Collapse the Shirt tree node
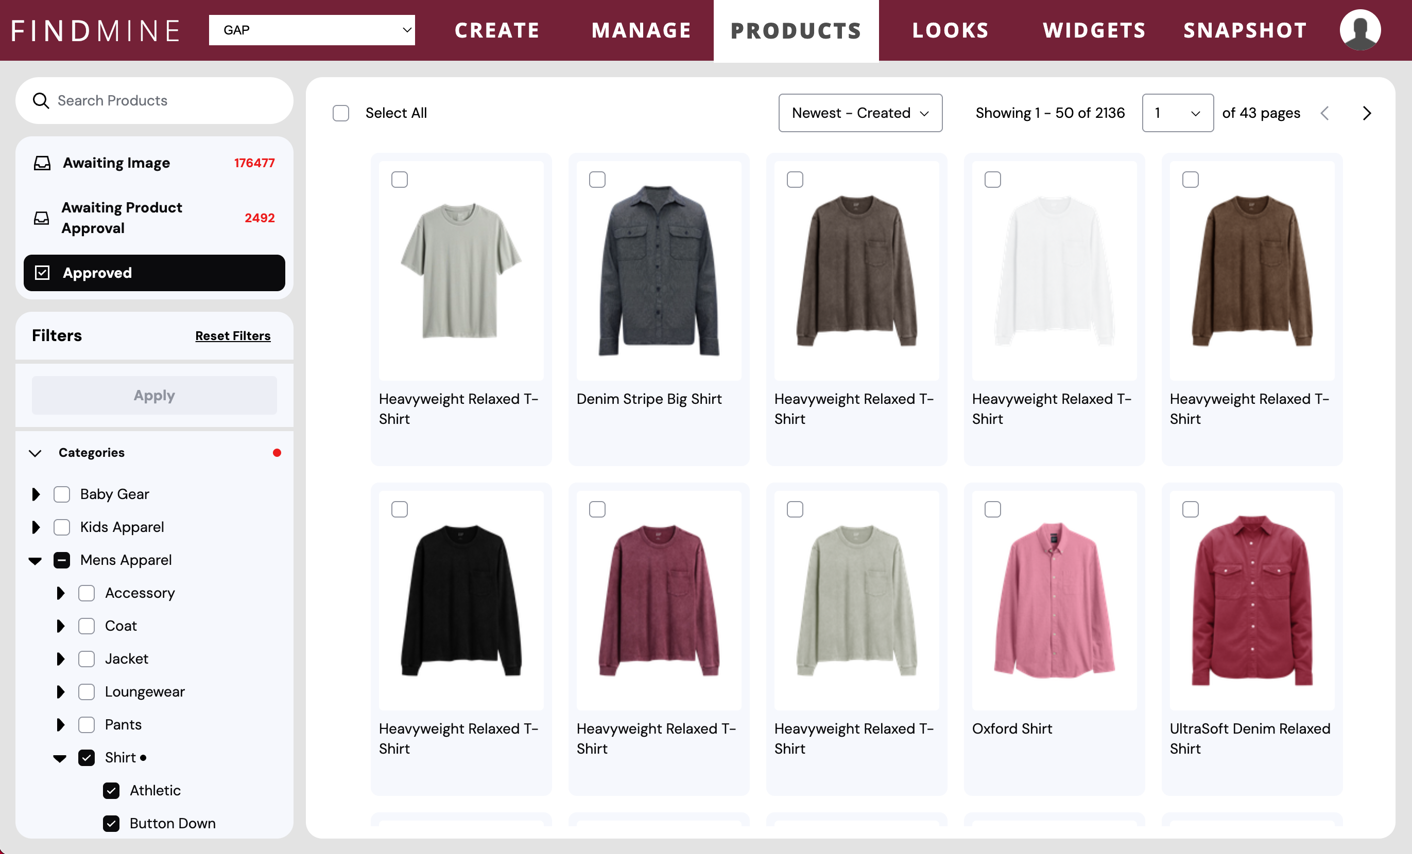Image resolution: width=1412 pixels, height=854 pixels. click(x=60, y=758)
